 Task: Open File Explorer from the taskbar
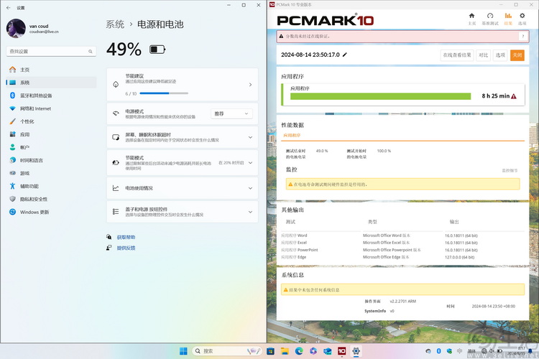click(x=285, y=351)
